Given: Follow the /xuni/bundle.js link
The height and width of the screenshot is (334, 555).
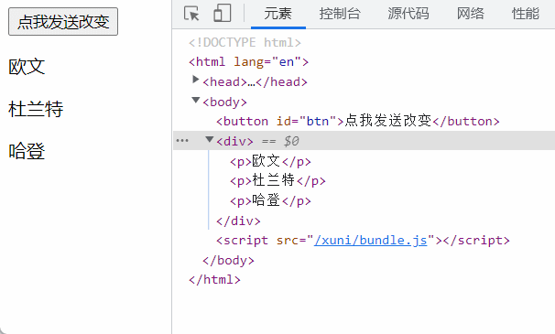Looking at the screenshot, I should tap(371, 241).
